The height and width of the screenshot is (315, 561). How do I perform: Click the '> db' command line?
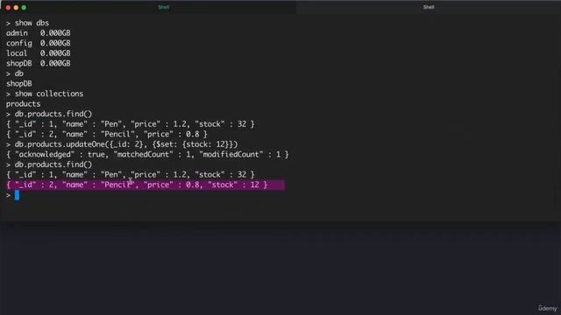(15, 73)
